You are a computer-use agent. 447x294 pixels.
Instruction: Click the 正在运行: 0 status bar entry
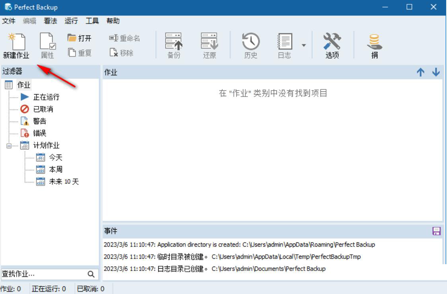tap(49, 289)
